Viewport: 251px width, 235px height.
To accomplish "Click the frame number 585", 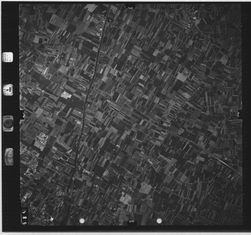I will (x=25, y=217).
